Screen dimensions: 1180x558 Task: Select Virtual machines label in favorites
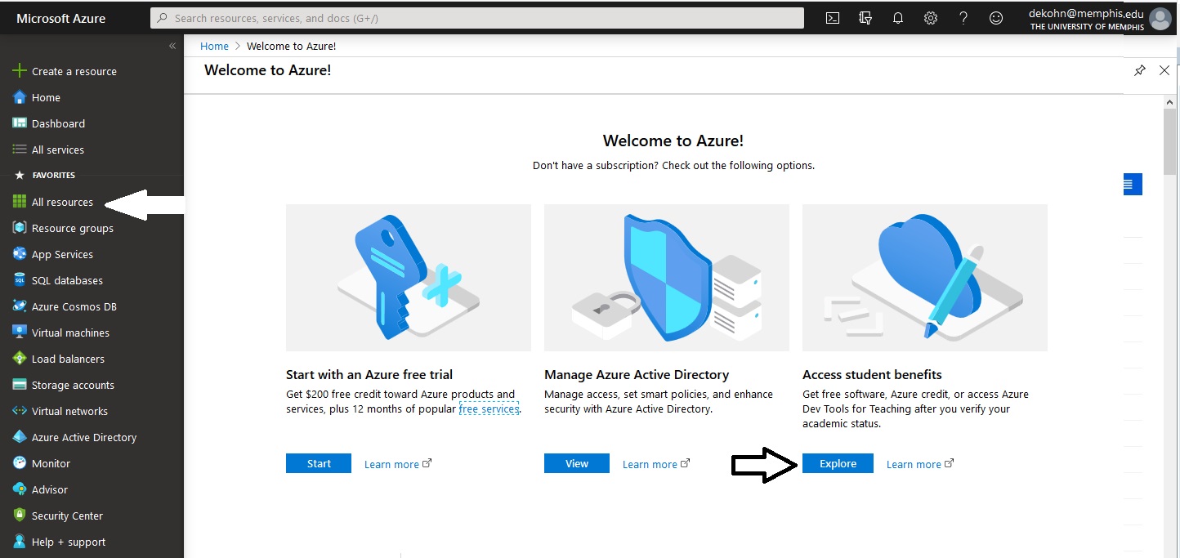[x=70, y=333]
